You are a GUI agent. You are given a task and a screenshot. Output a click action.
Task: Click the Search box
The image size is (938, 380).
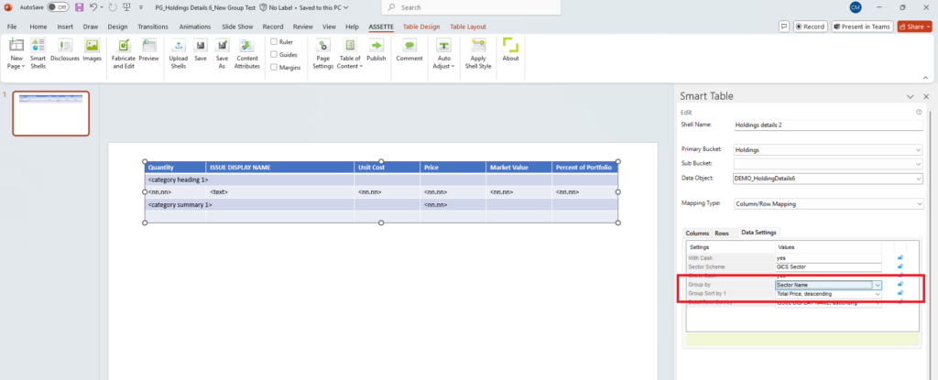(471, 7)
